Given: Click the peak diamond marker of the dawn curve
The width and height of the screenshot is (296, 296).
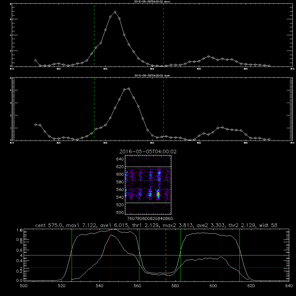Looking at the screenshot, I should (115, 12).
